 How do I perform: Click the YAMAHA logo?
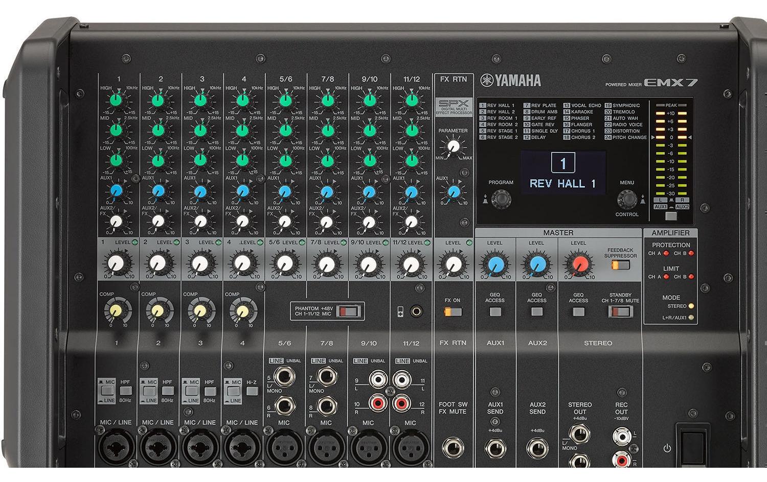[x=511, y=81]
